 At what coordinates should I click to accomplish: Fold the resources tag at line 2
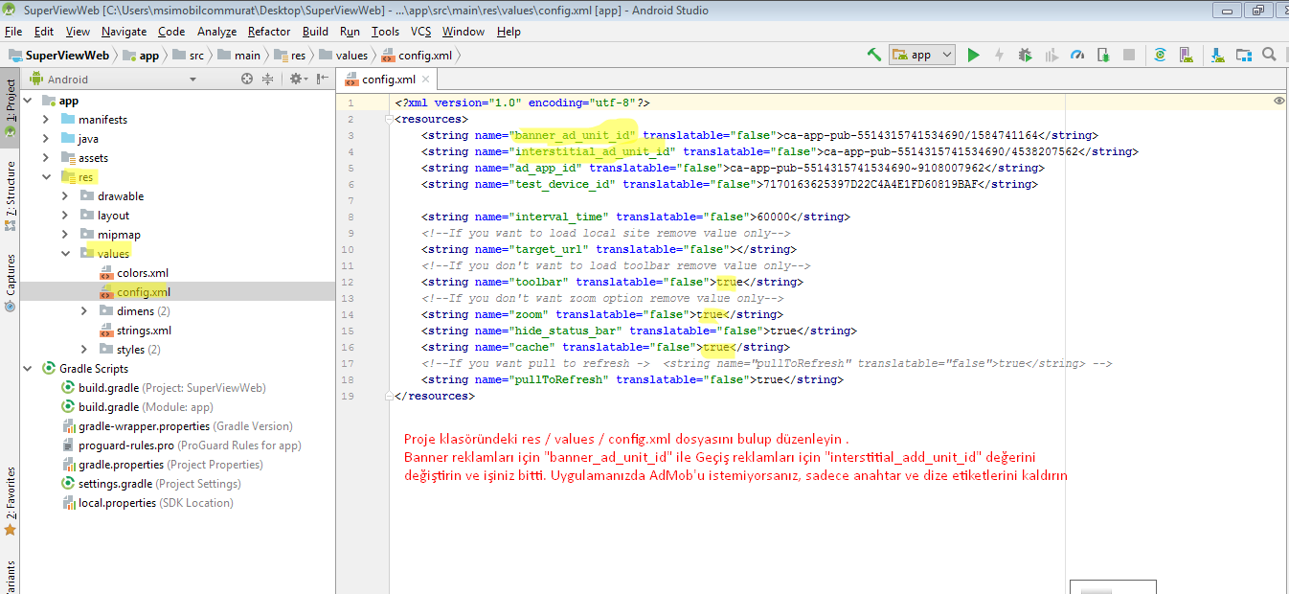click(391, 120)
